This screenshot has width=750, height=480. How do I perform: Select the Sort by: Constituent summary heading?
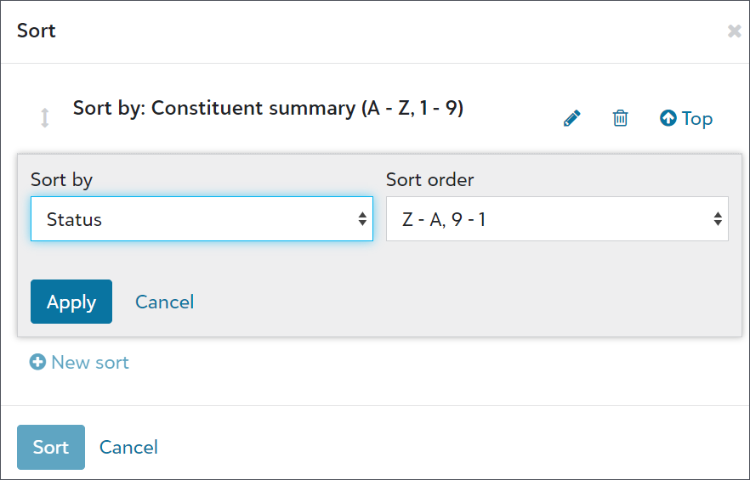268,109
